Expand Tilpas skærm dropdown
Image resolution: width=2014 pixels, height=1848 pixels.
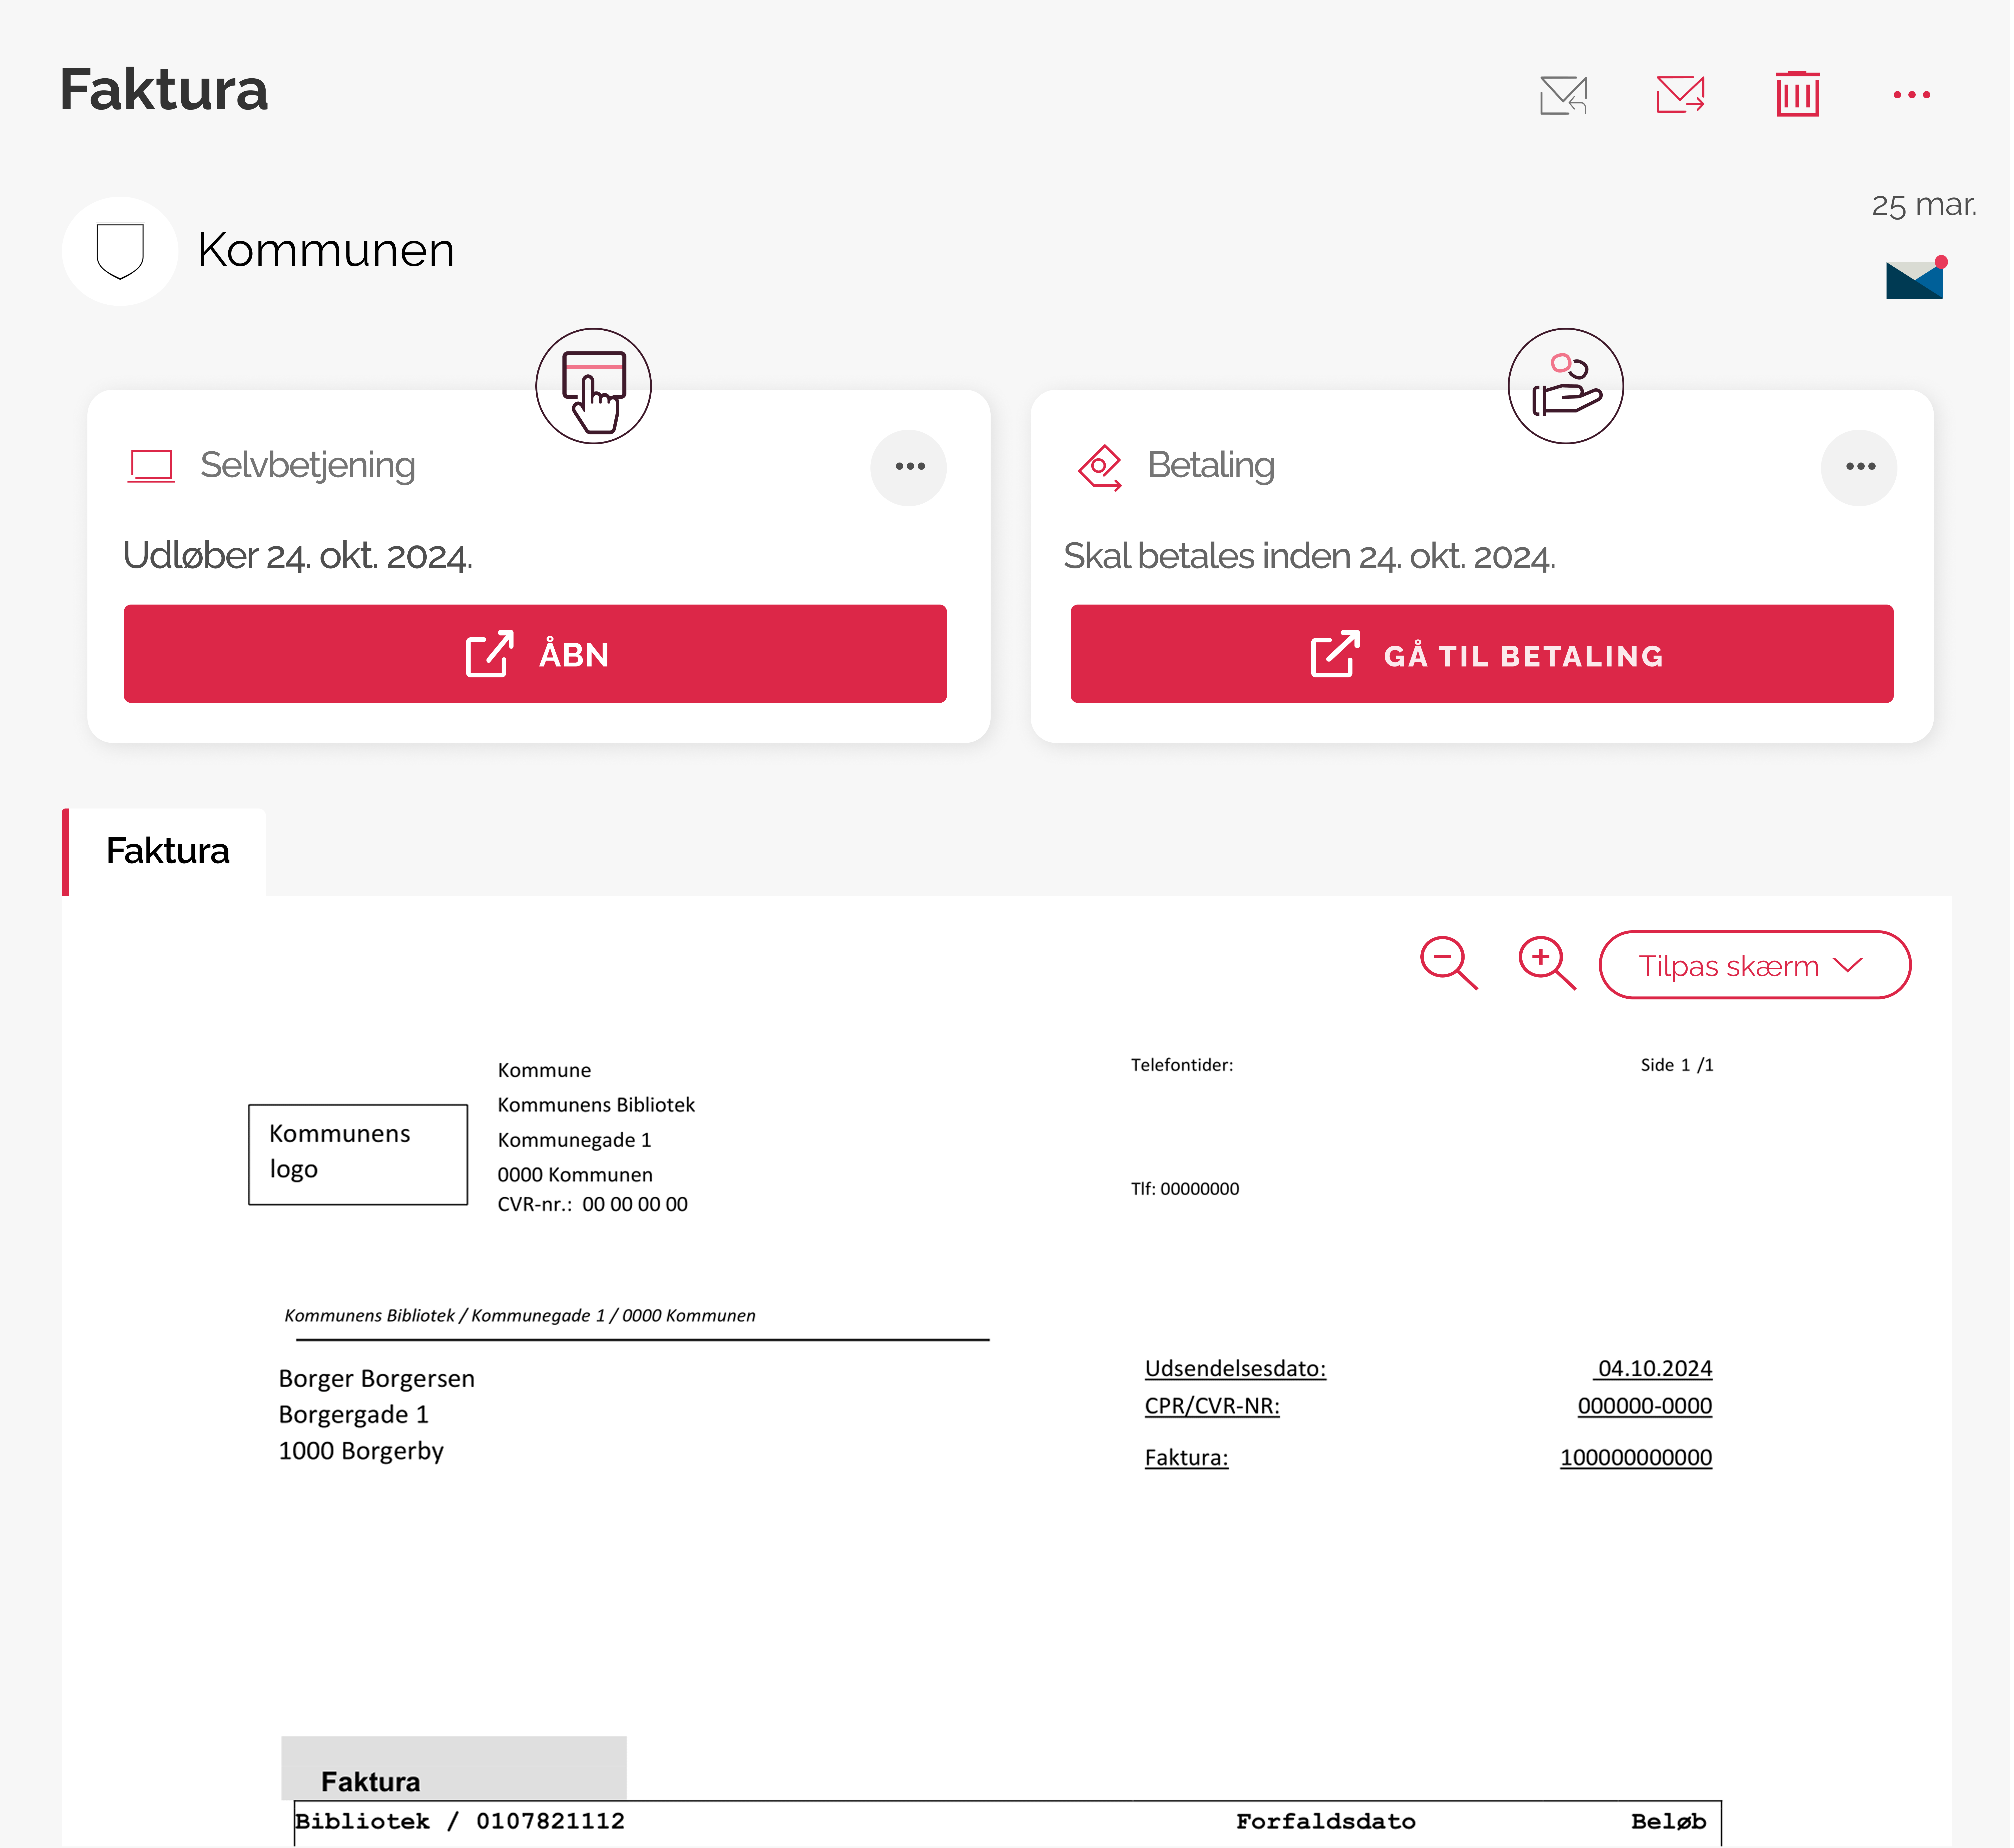pos(1754,965)
